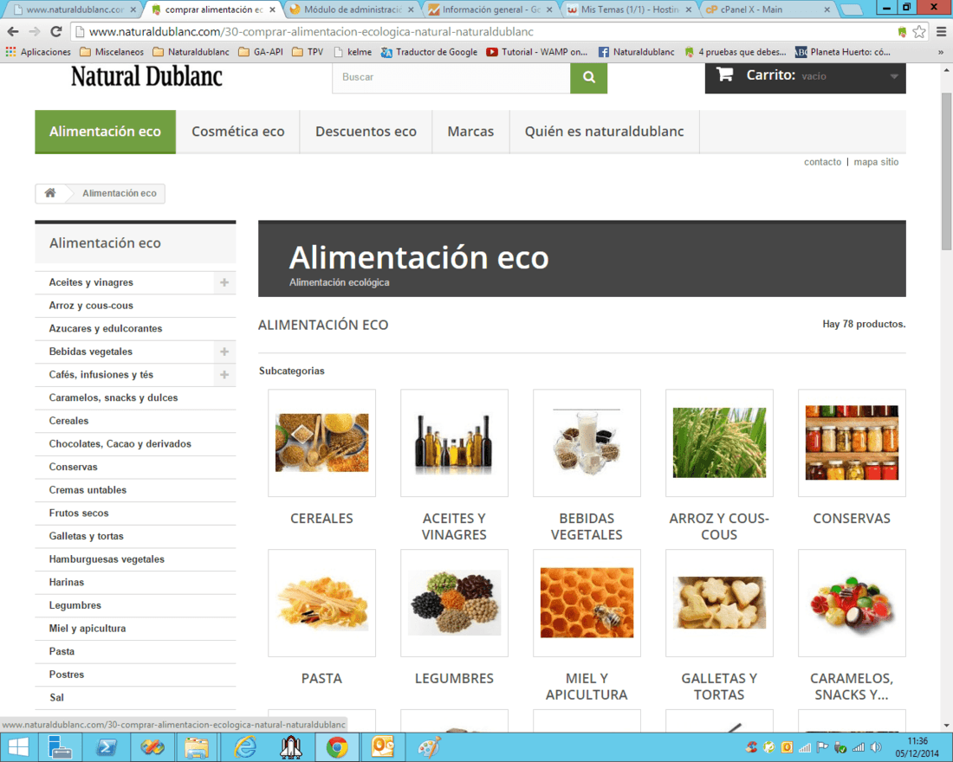Open File Explorer from taskbar
This screenshot has width=953, height=762.
[x=197, y=747]
